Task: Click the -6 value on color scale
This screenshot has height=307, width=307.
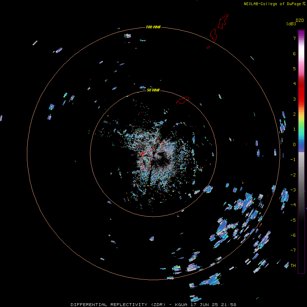Action: 293,235
